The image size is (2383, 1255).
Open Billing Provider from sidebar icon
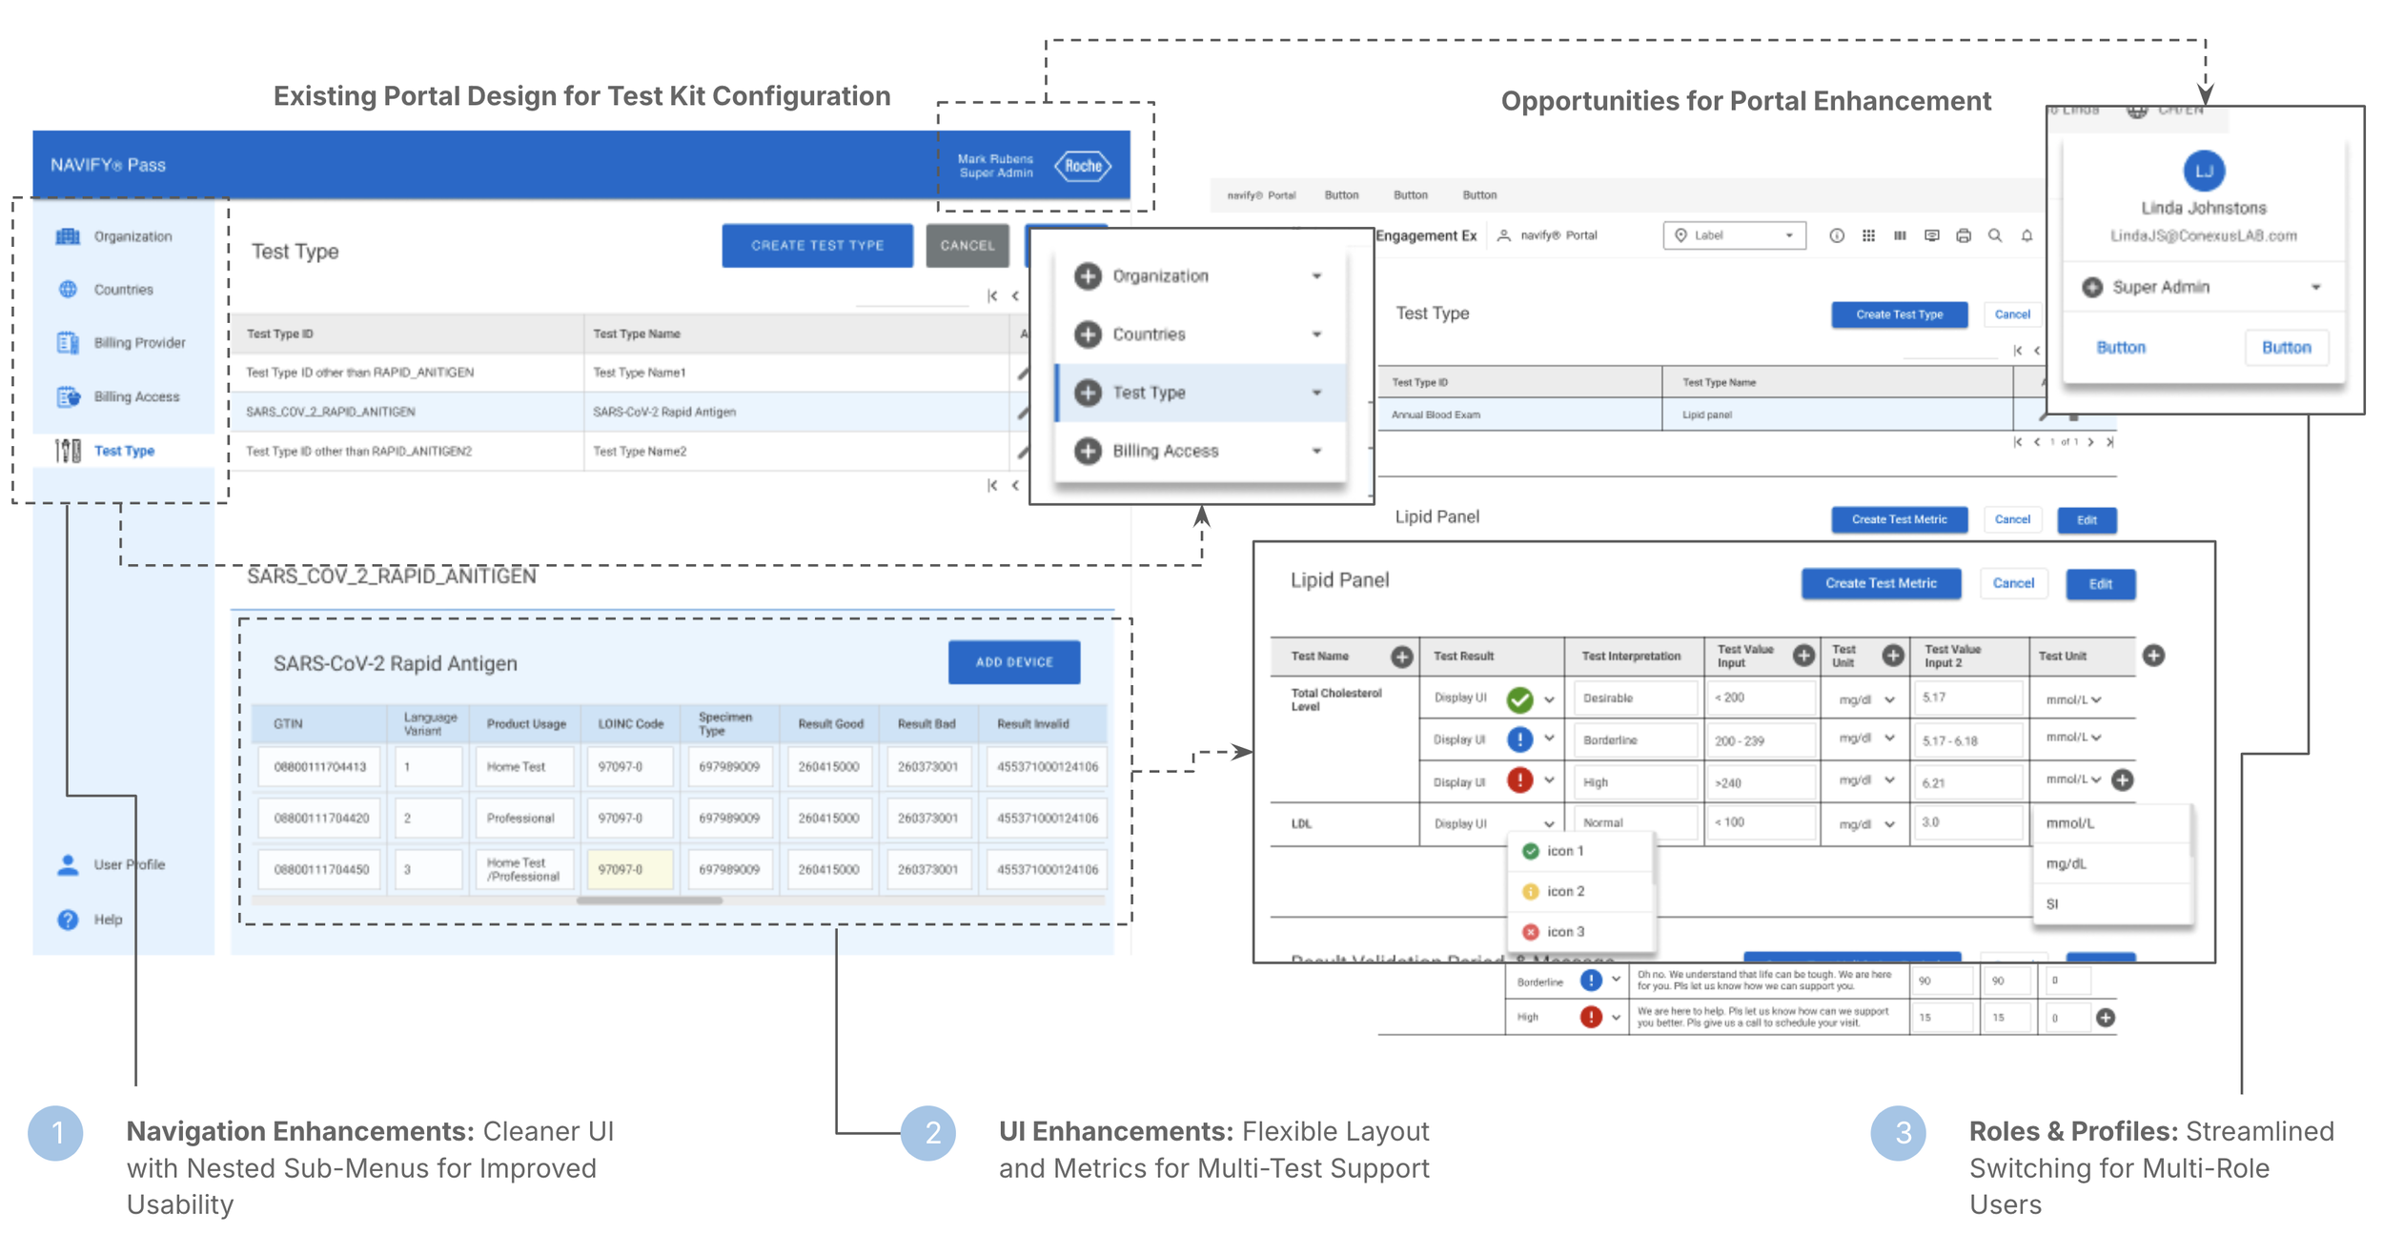coord(68,343)
